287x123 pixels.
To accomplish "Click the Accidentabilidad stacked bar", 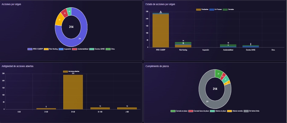I will [228, 46].
